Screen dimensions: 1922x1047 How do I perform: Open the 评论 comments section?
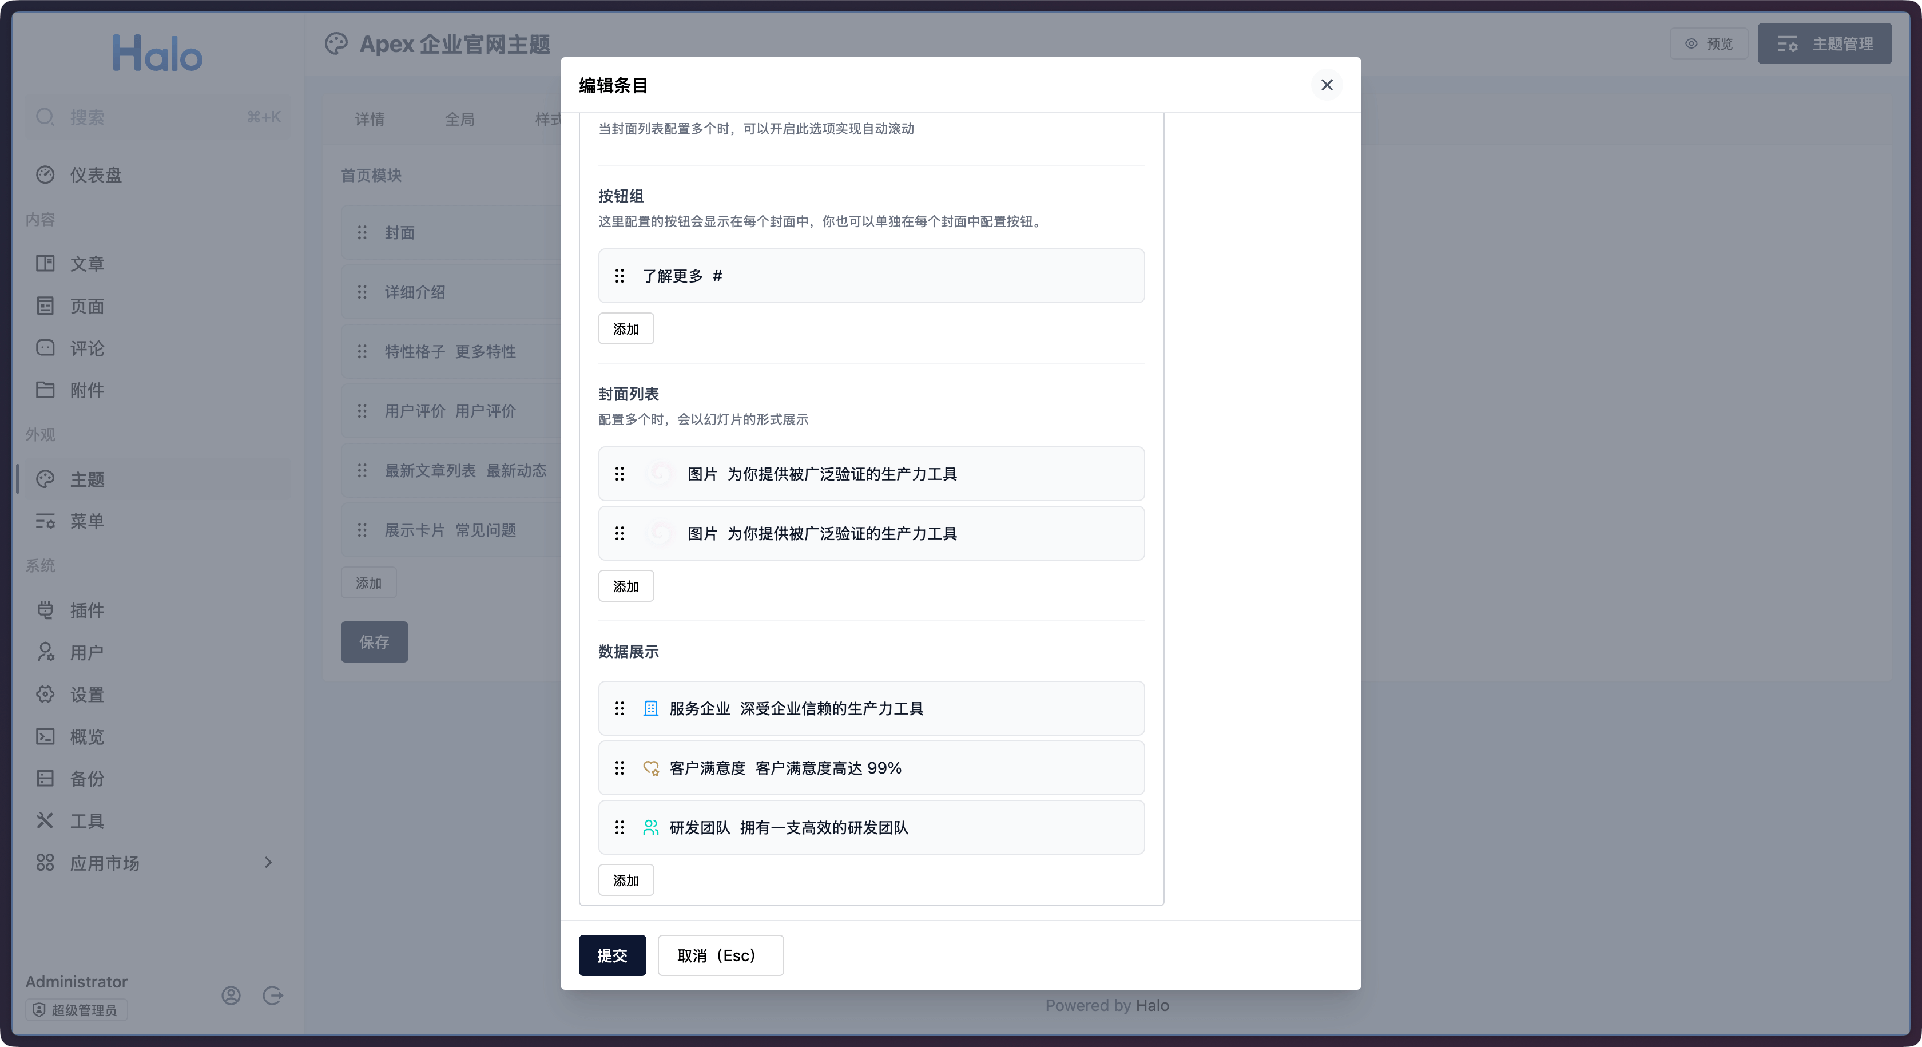[88, 348]
